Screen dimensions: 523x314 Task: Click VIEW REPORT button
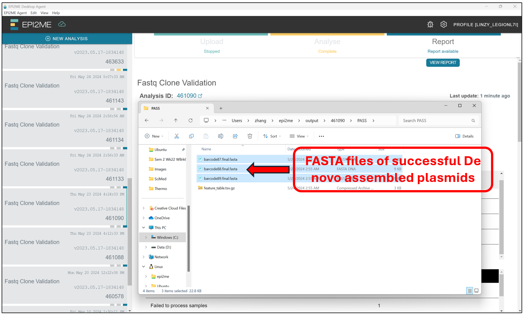(x=443, y=63)
